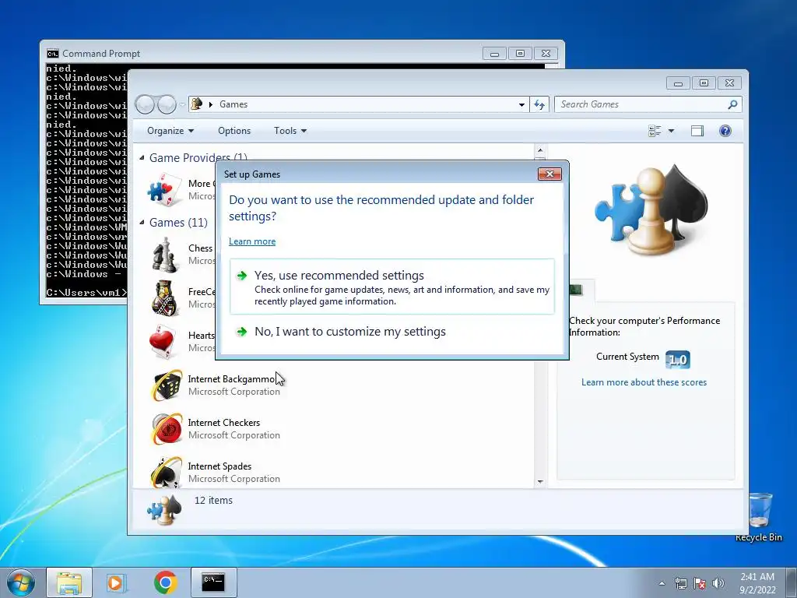
Task: Click the taskbar clock showing 2:41 AM
Action: [757, 583]
